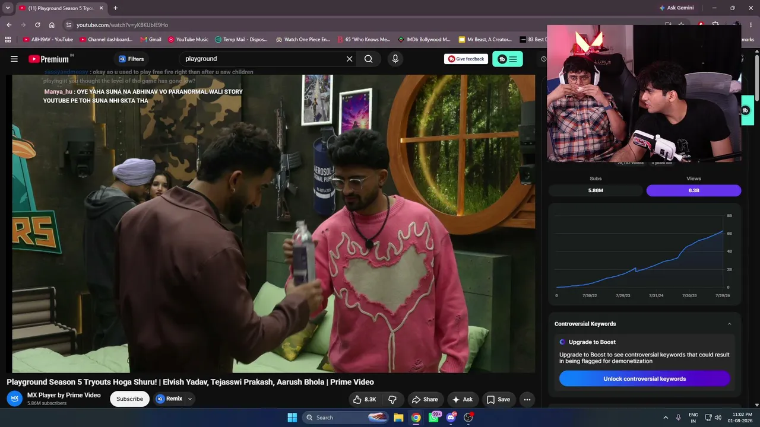Open File Explorer from taskbar
This screenshot has width=760, height=427.
click(x=398, y=418)
